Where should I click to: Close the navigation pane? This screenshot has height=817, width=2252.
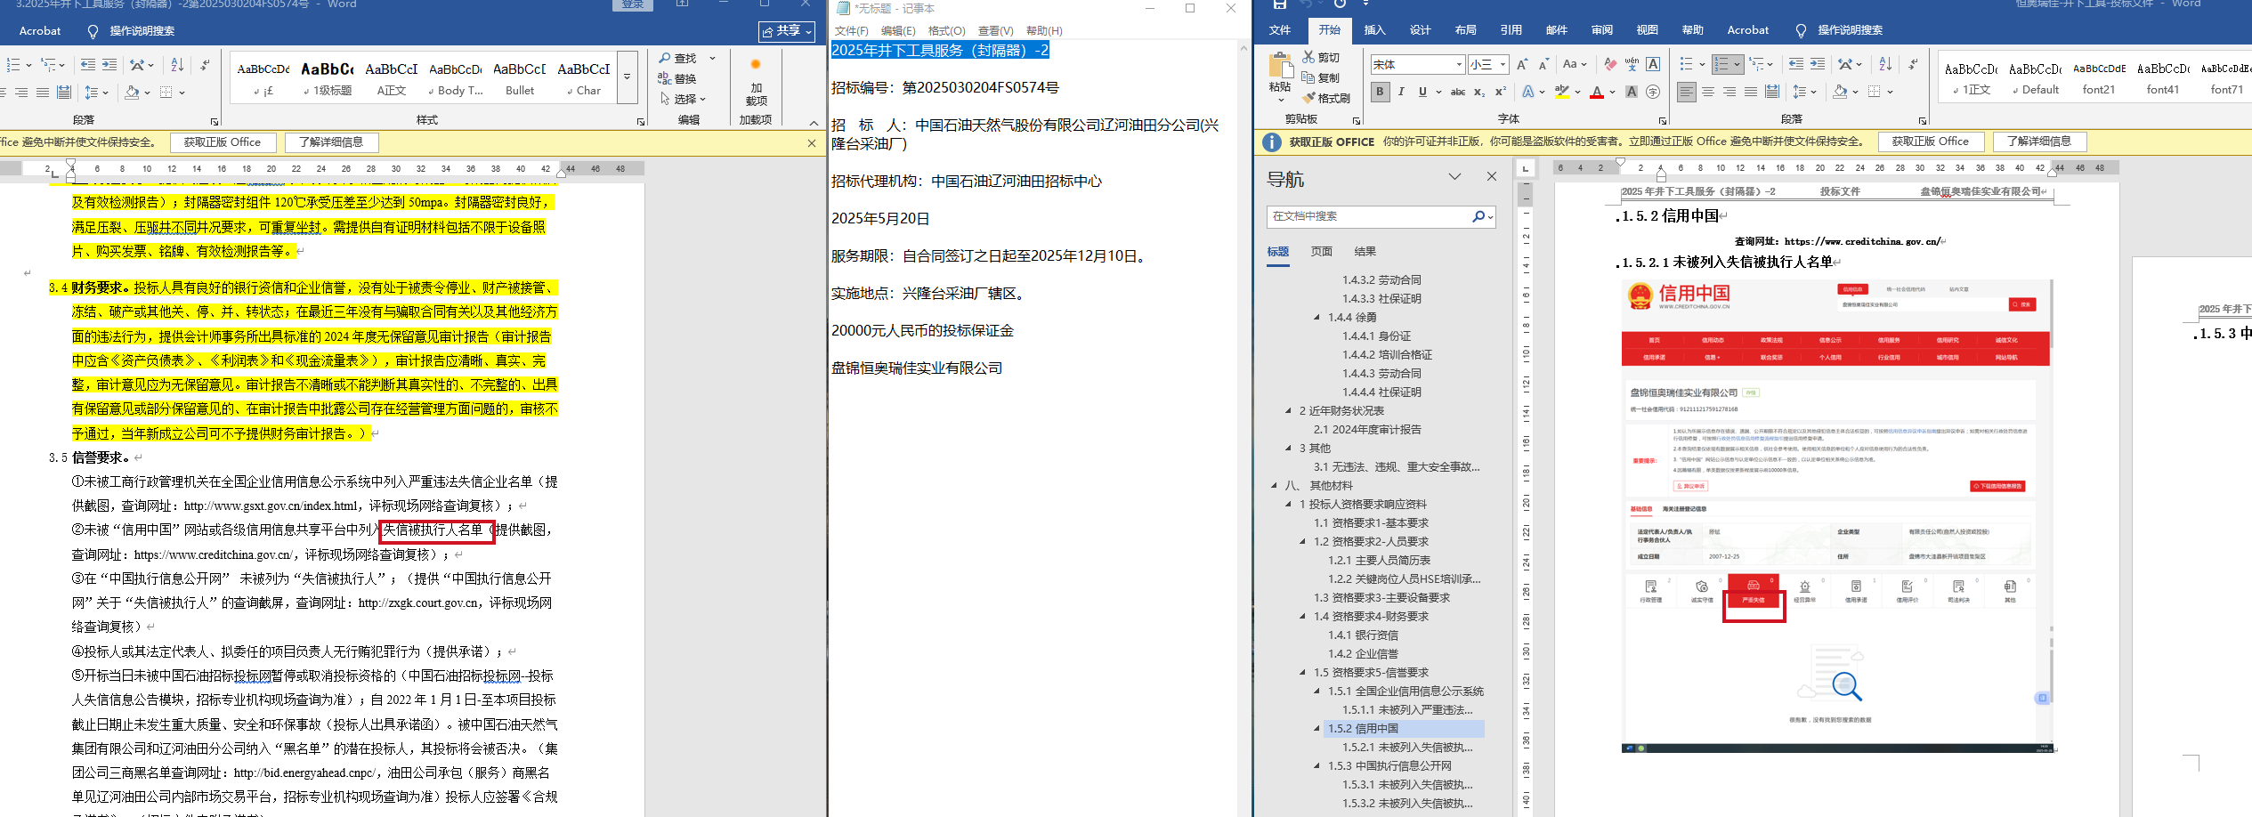coord(1492,177)
